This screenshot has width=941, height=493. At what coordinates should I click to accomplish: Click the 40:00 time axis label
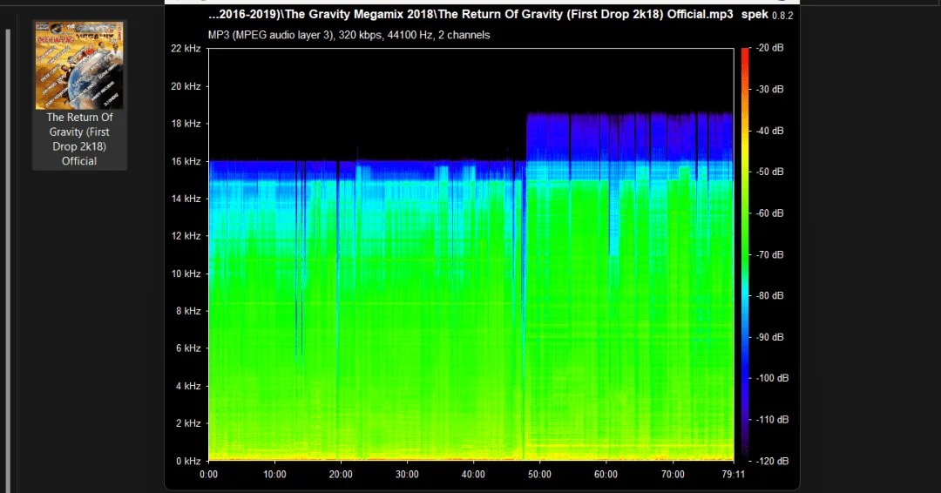(x=473, y=475)
